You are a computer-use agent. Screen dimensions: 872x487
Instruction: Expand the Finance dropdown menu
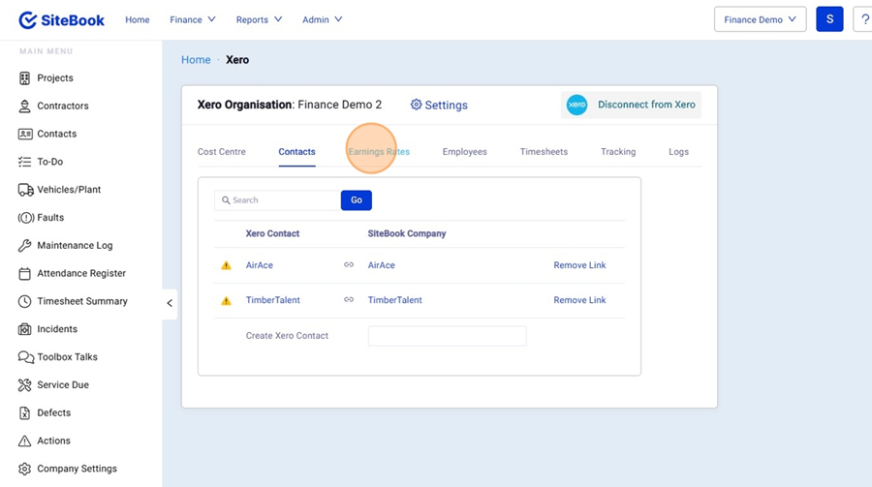pyautogui.click(x=192, y=19)
